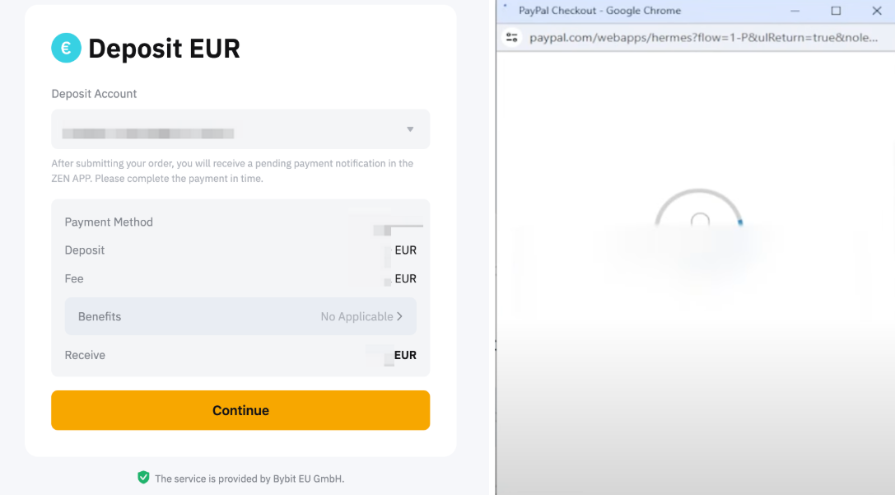The image size is (895, 495).
Task: Click the green shield verification icon
Action: (x=143, y=478)
